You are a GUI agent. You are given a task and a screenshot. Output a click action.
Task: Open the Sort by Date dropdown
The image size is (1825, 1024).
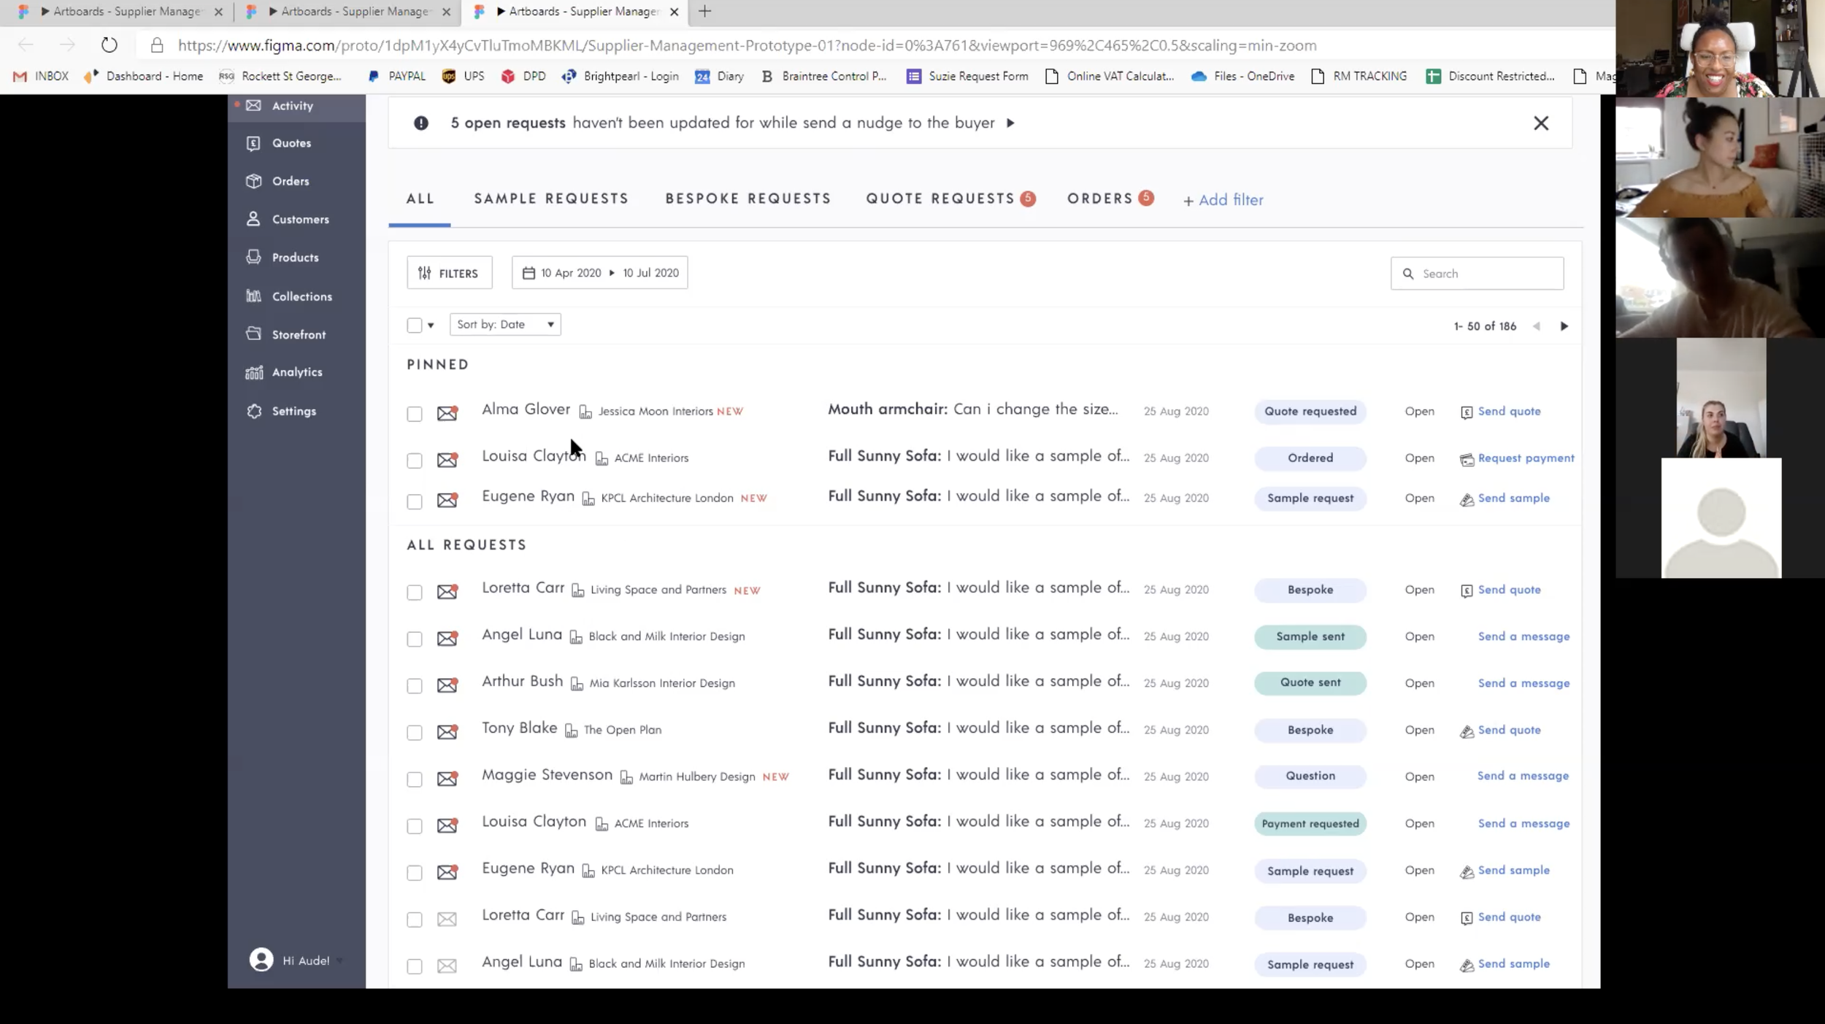point(505,325)
